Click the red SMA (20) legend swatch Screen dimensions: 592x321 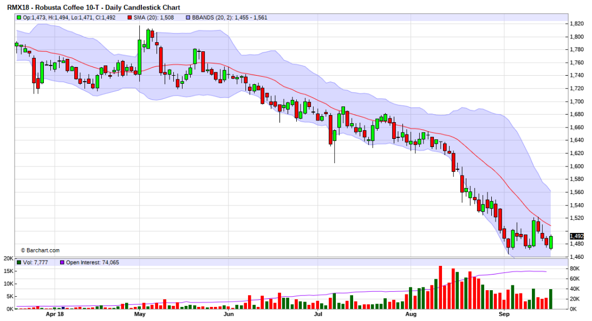tap(130, 17)
